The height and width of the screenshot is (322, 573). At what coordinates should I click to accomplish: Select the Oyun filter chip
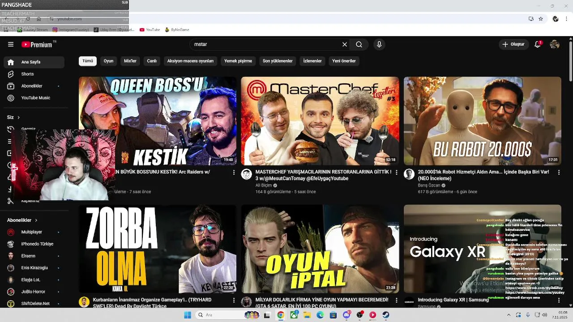coord(109,61)
